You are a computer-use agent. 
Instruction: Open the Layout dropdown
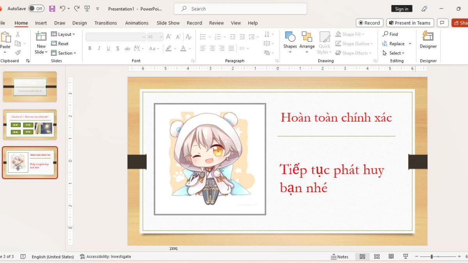pos(64,34)
